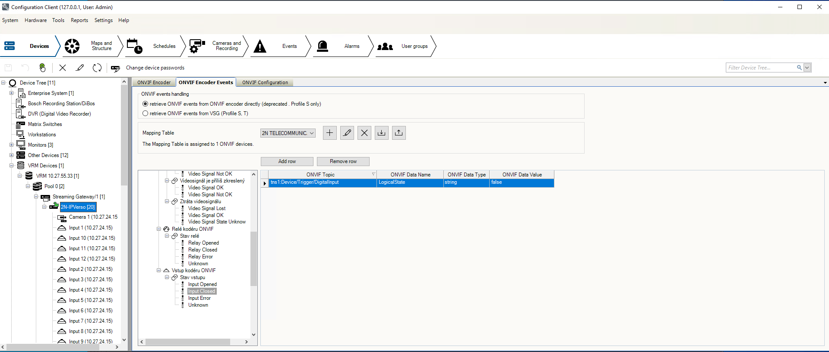Collapse the Relé kodéru ONVIF node
829x352 pixels.
click(159, 229)
